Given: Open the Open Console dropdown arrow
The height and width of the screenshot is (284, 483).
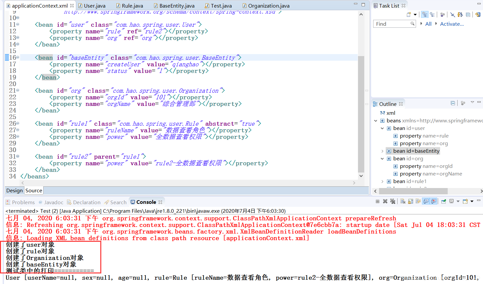Looking at the screenshot, I should pyautogui.click(x=472, y=201).
